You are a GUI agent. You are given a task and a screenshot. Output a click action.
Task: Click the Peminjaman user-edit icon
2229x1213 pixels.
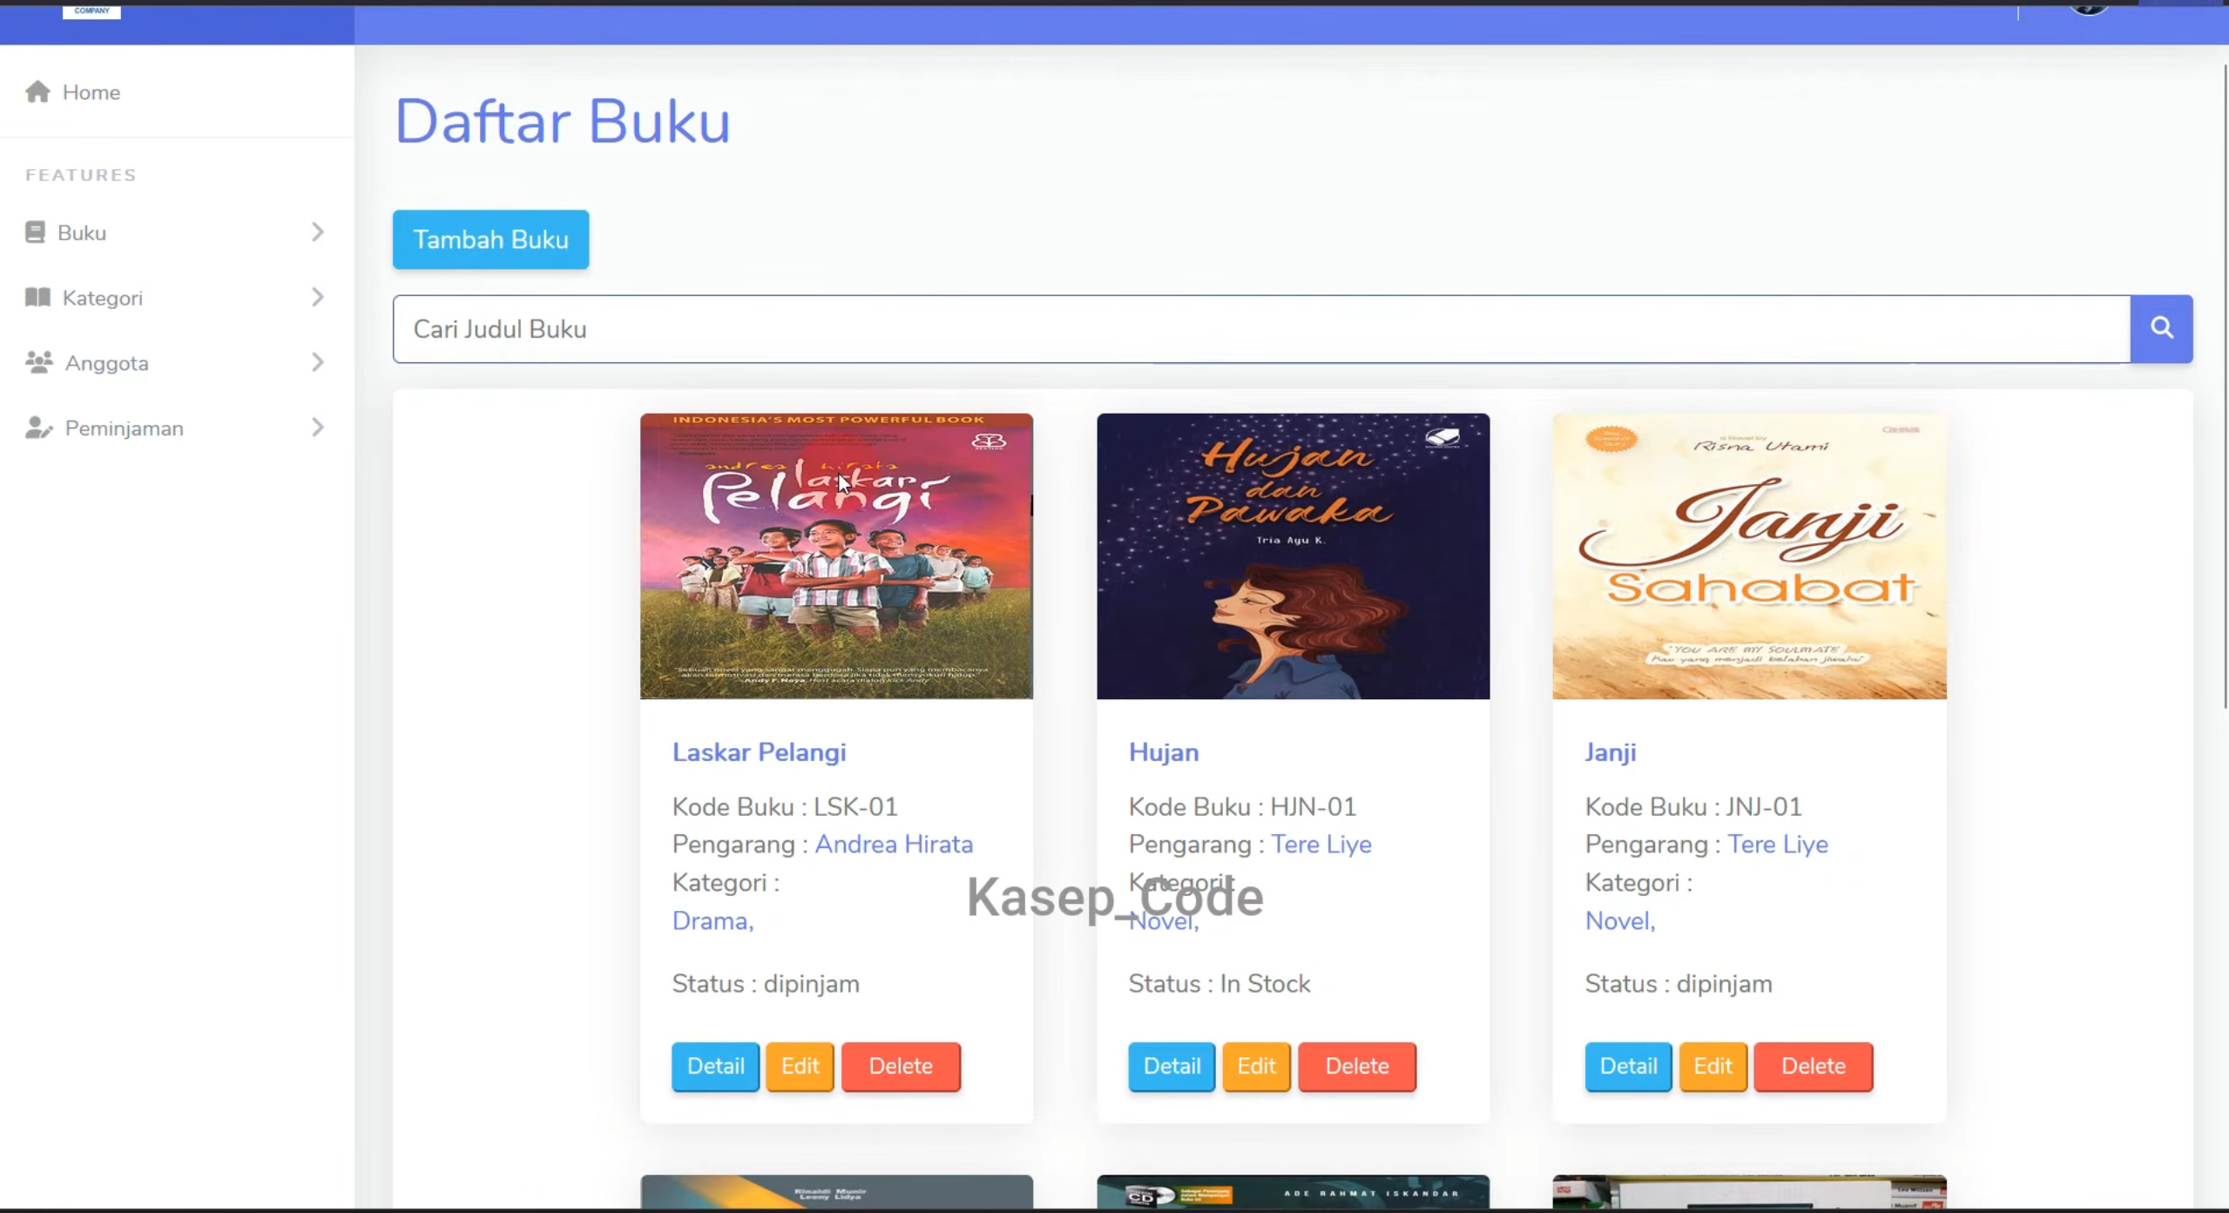(39, 428)
